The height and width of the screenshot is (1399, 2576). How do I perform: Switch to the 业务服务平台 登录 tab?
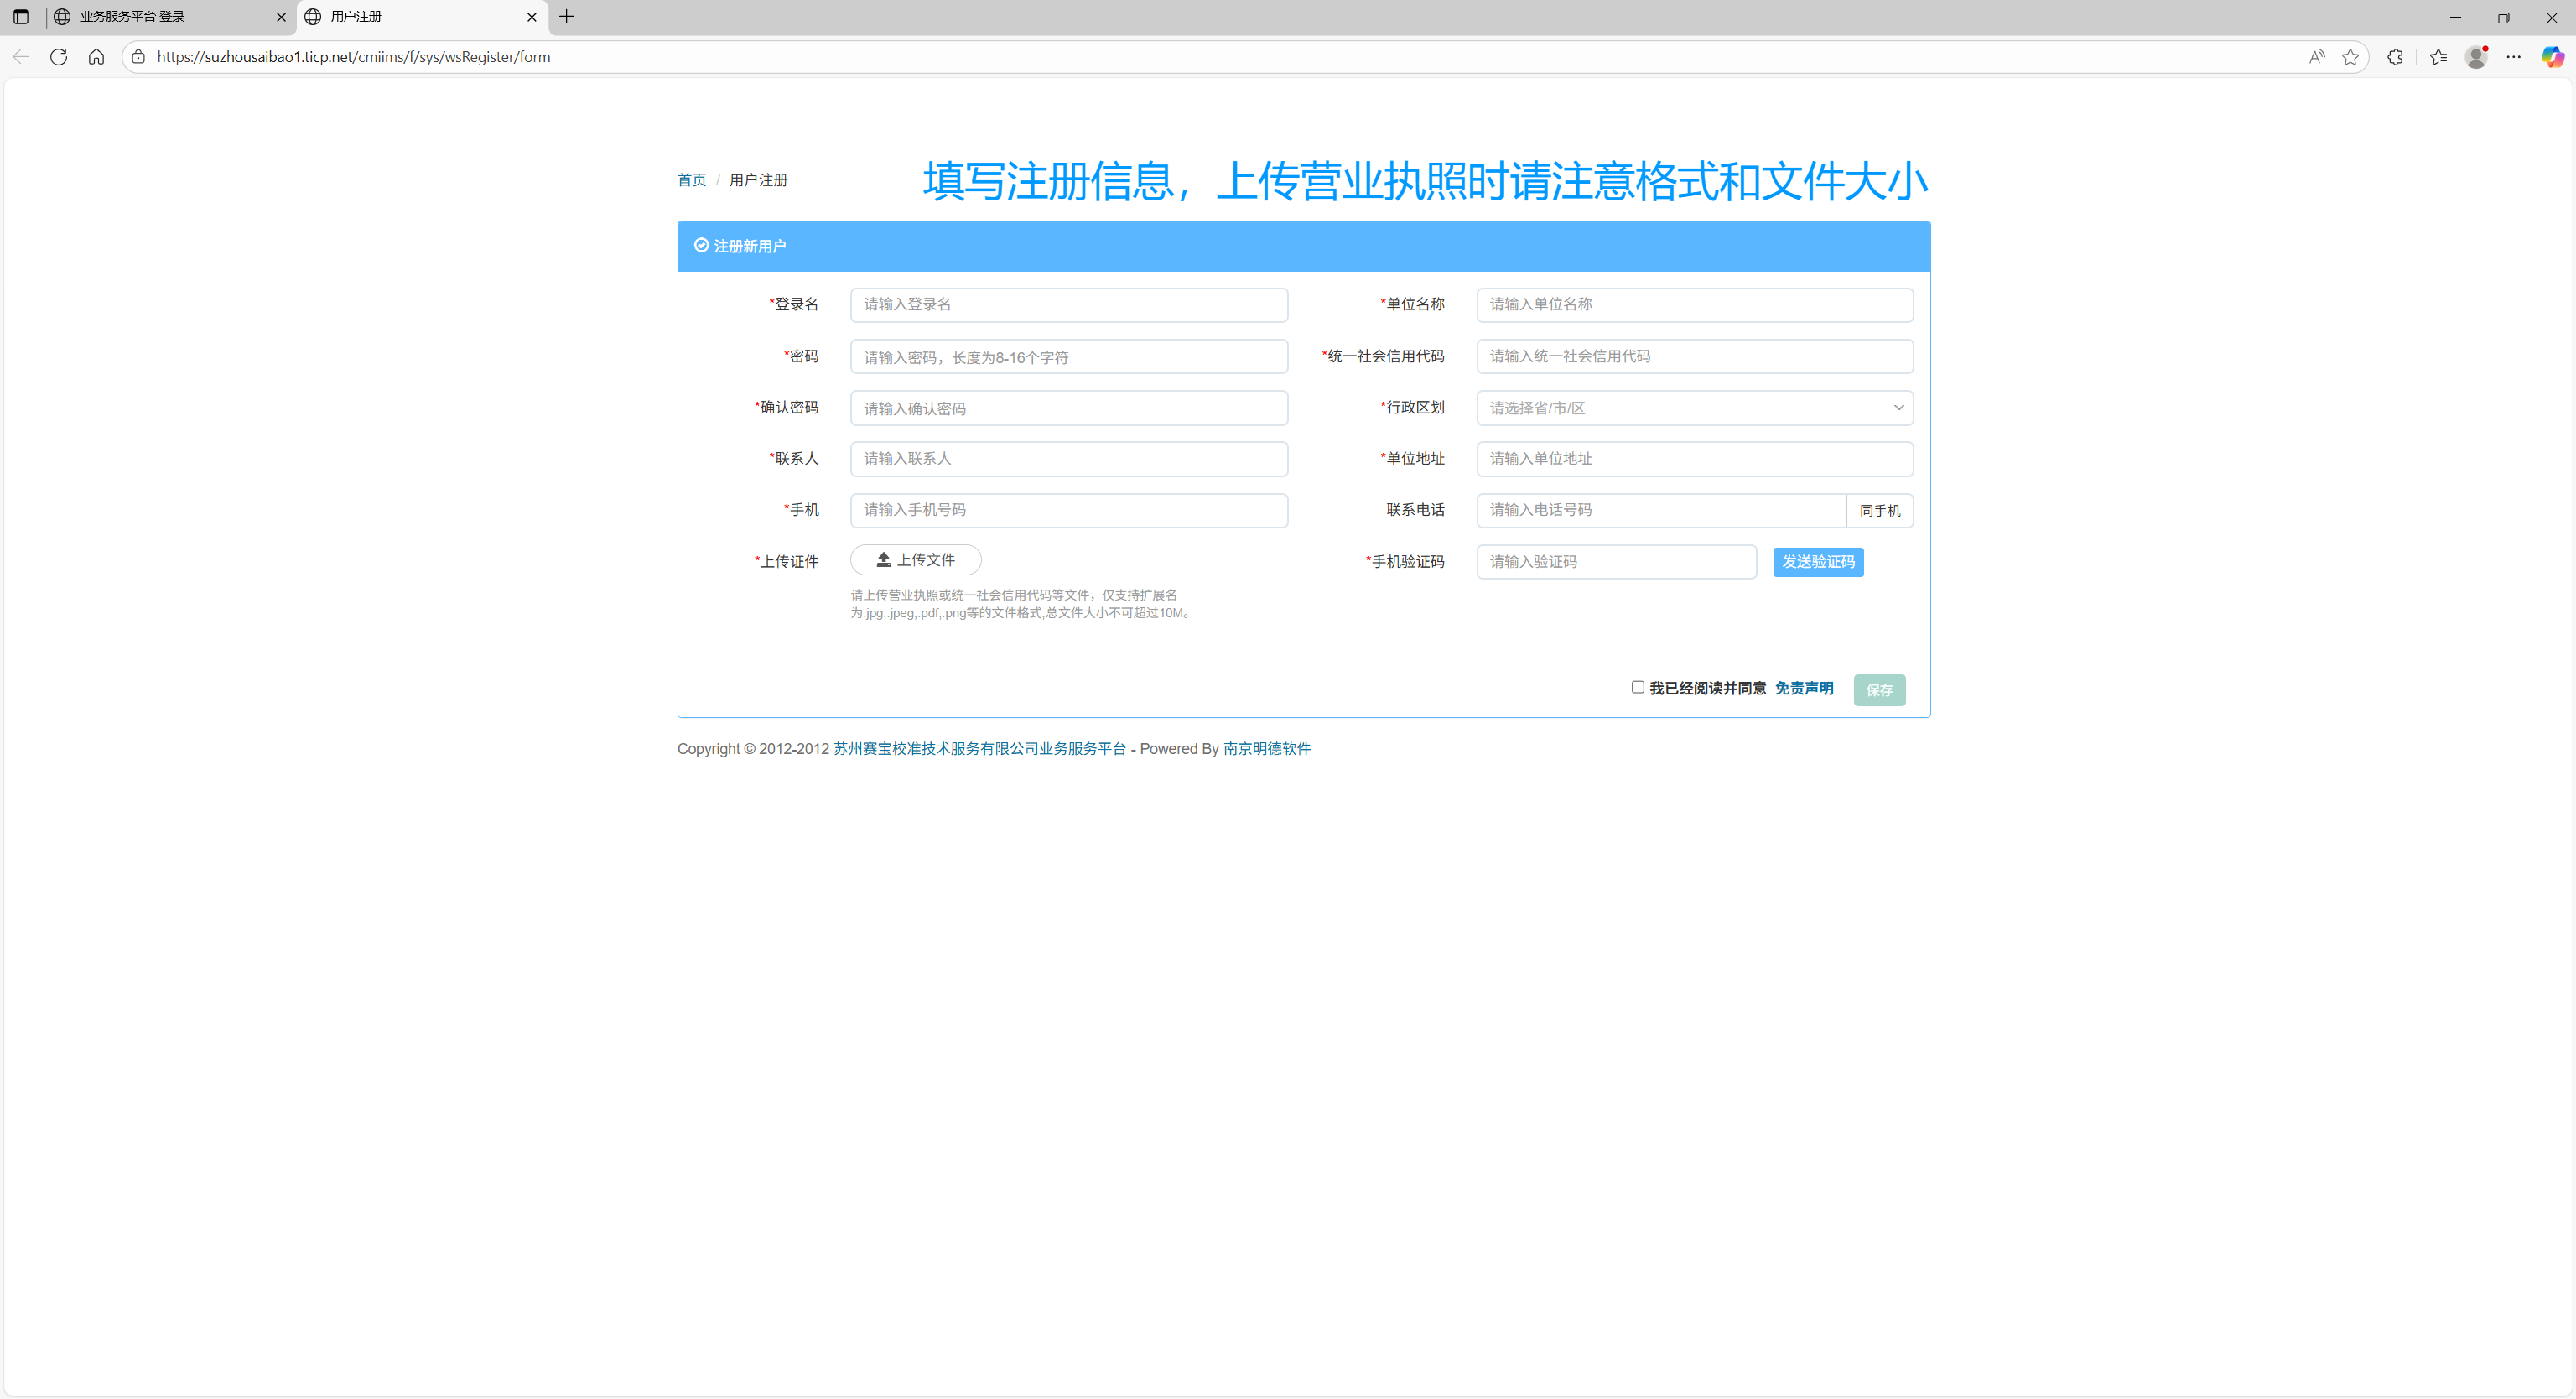160,17
